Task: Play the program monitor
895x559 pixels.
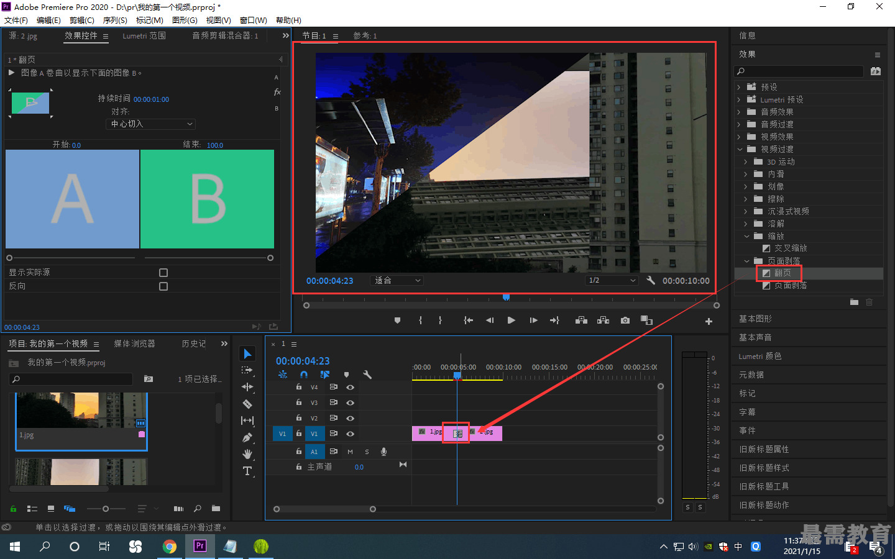Action: [511, 320]
